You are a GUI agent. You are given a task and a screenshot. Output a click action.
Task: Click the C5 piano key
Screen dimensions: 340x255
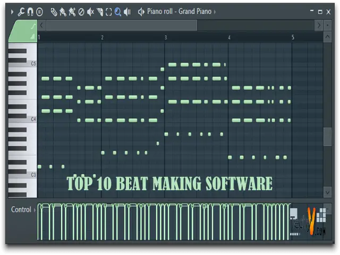pos(31,64)
